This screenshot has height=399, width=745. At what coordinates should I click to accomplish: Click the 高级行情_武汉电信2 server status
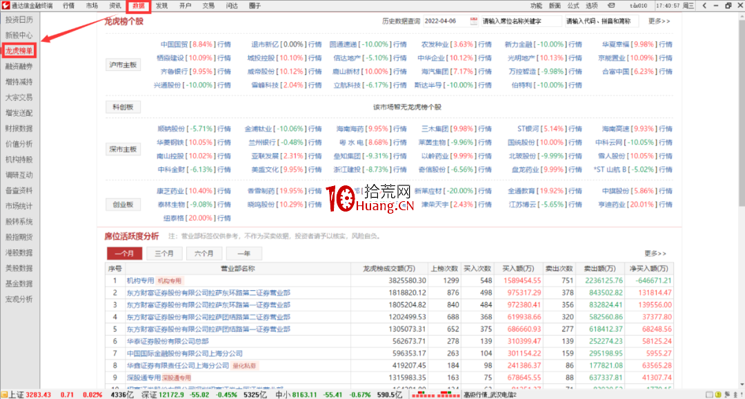(x=489, y=395)
